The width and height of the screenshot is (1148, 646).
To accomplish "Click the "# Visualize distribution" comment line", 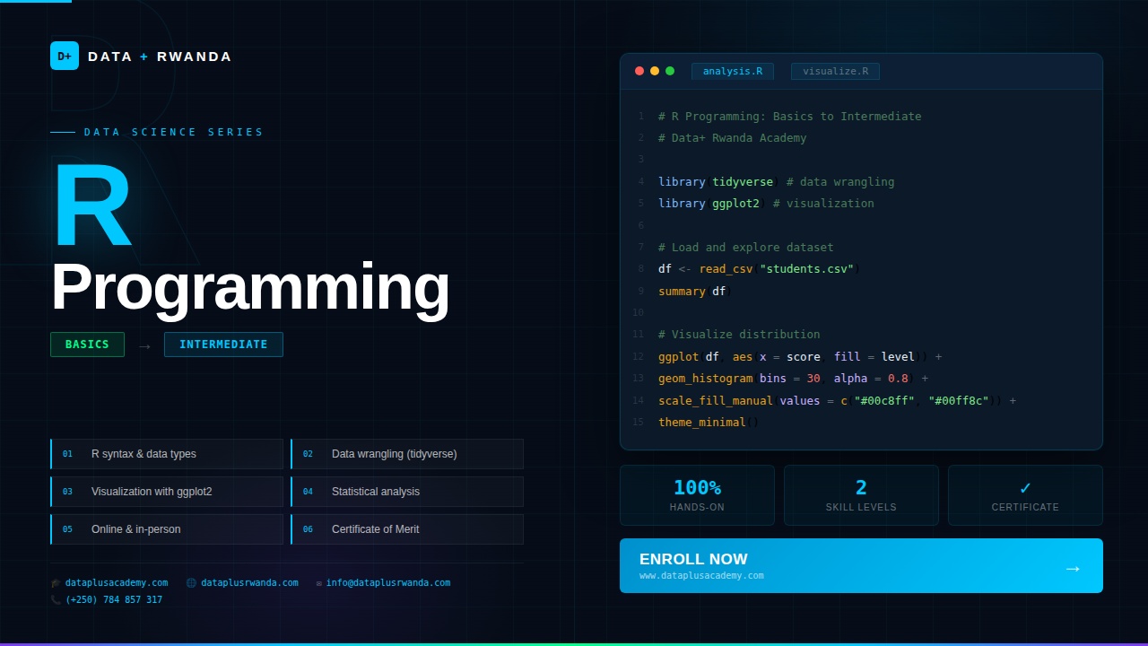I will [x=739, y=335].
